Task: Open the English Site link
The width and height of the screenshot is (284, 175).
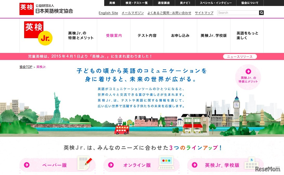Action: (x=108, y=13)
